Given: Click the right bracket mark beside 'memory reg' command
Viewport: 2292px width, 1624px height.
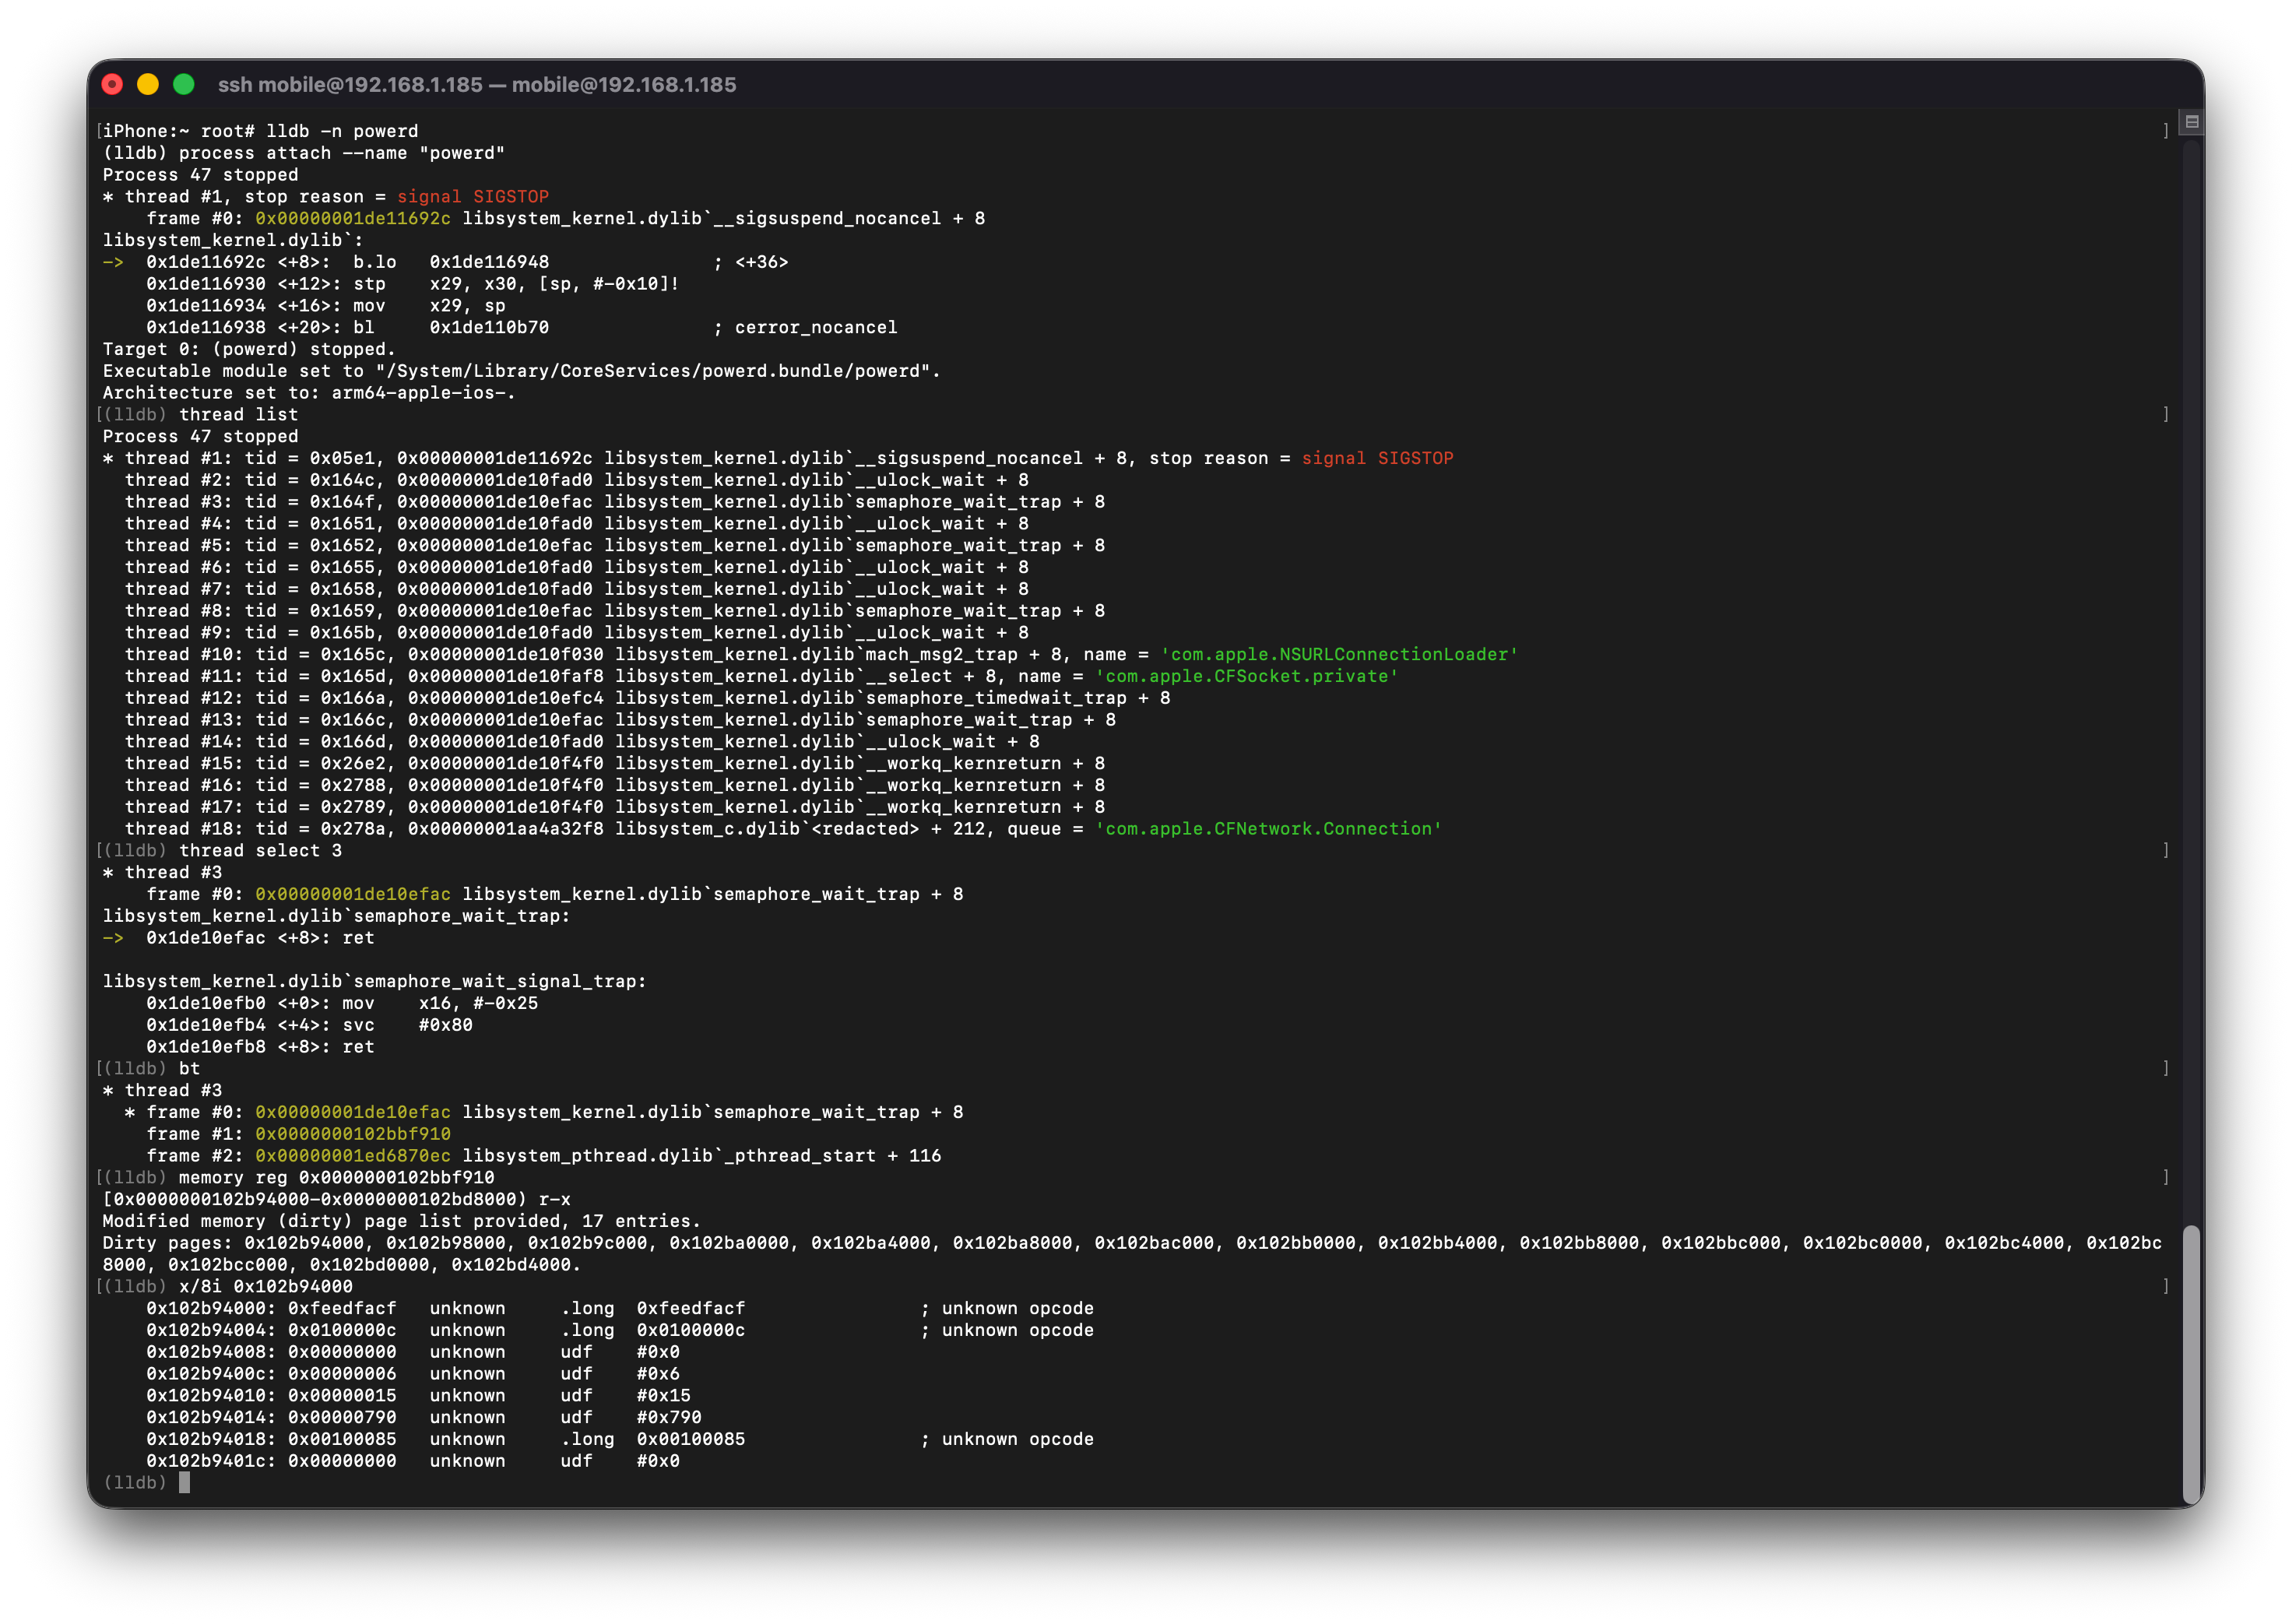Looking at the screenshot, I should pos(2166,1177).
